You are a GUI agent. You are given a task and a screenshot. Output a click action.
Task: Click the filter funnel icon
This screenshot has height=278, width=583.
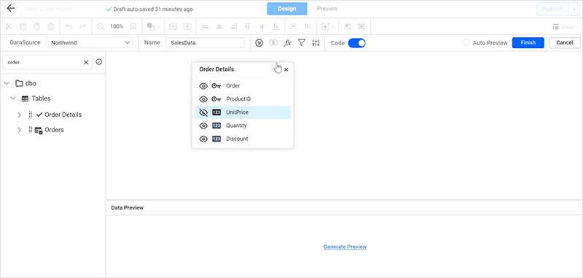302,43
